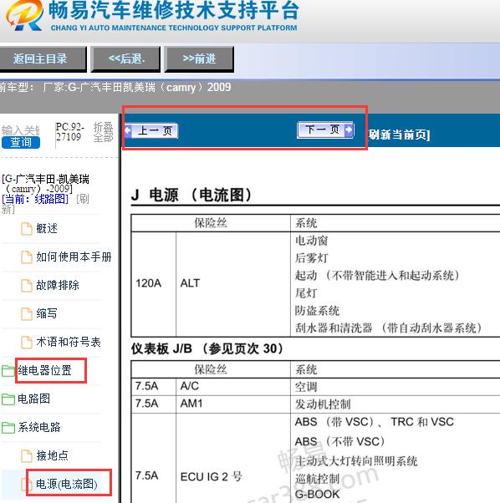
Task: Click document icon beside 如何使用本手册
Action: (27, 257)
